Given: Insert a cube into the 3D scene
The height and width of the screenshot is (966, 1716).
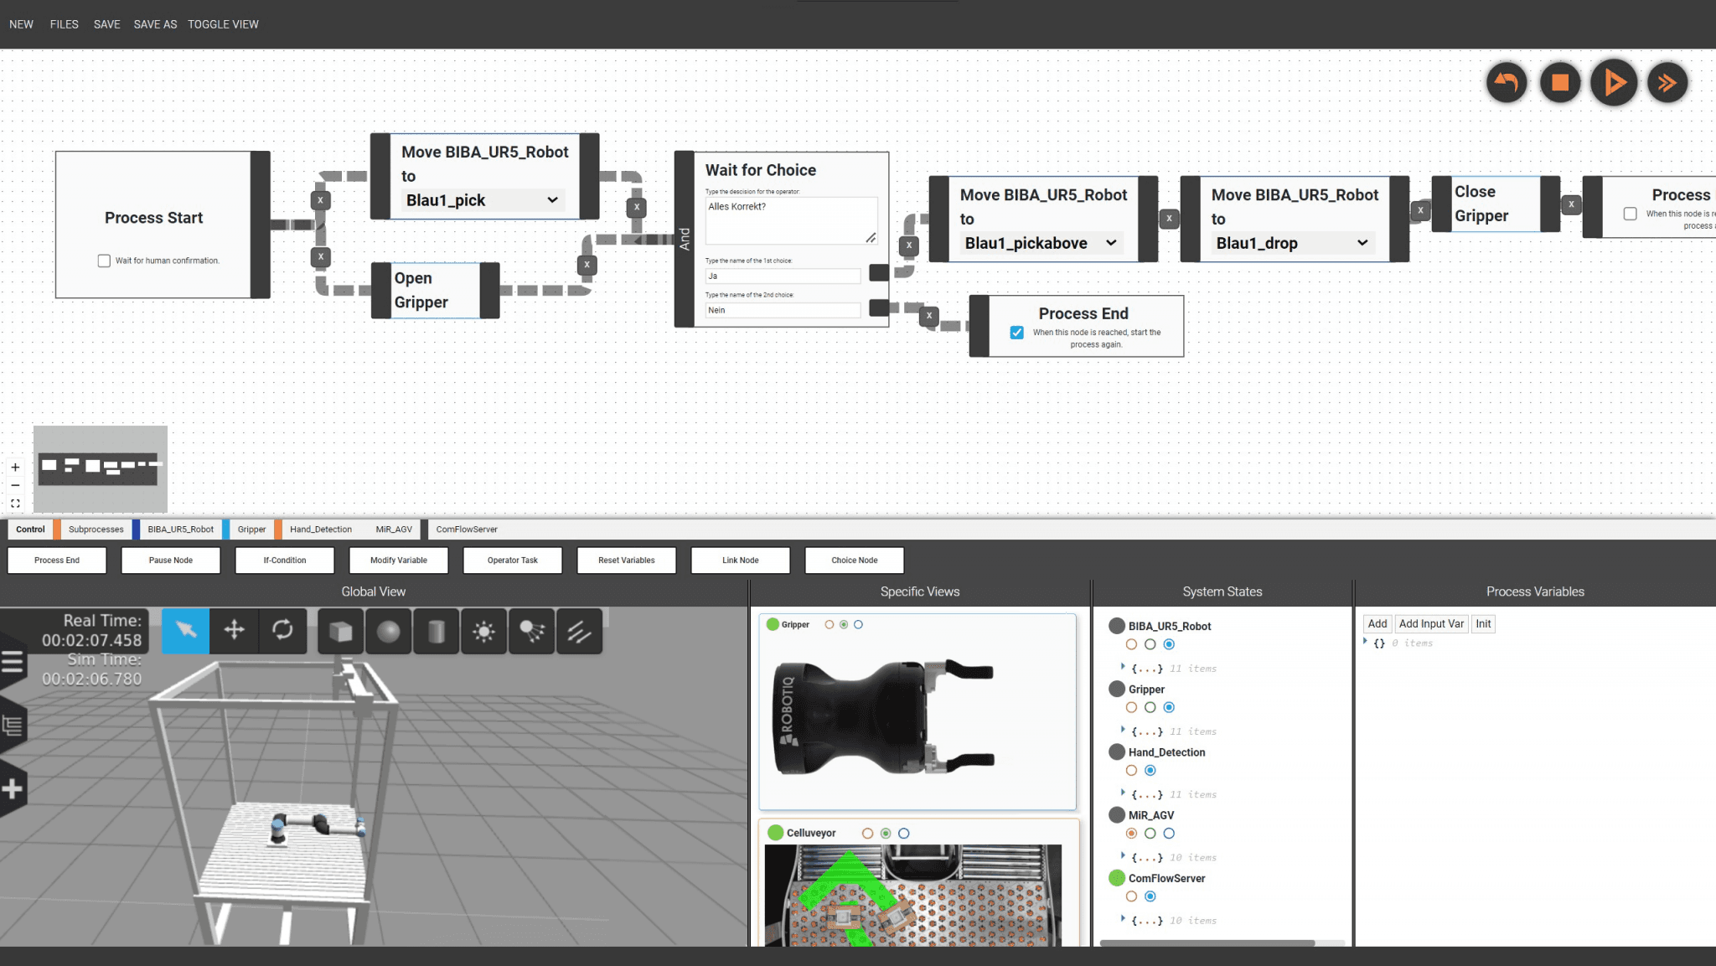Looking at the screenshot, I should click(x=340, y=631).
